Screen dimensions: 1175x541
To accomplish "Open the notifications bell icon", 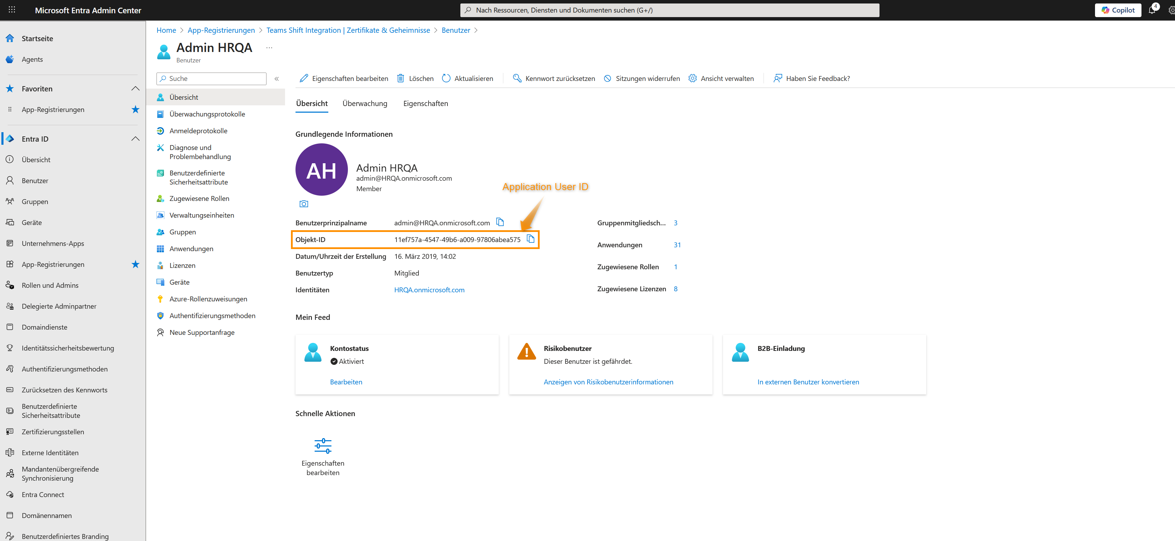I will click(x=1152, y=10).
